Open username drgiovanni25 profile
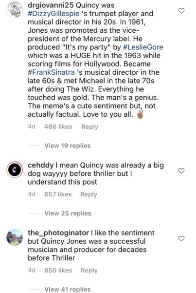196x293 pixels. tap(51, 5)
